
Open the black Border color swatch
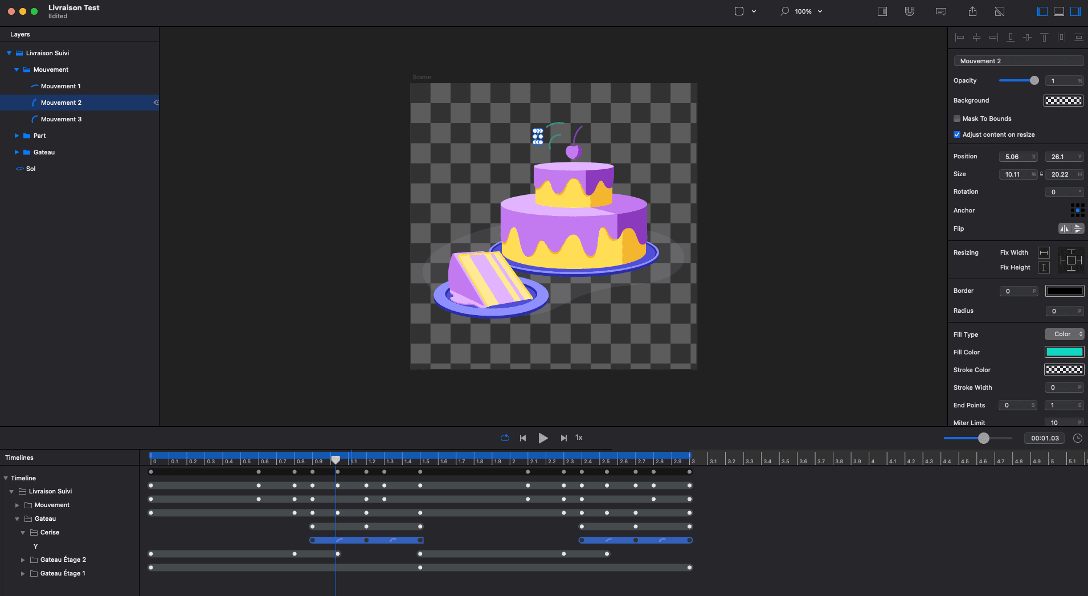coord(1064,291)
